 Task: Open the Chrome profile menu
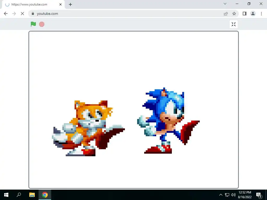(x=253, y=14)
